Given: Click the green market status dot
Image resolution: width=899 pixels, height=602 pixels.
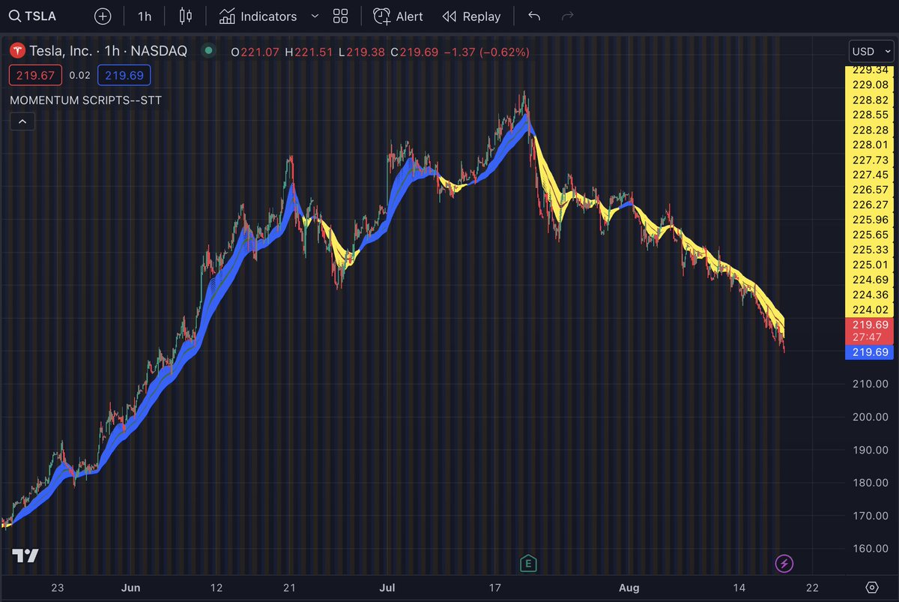Looking at the screenshot, I should pyautogui.click(x=209, y=51).
